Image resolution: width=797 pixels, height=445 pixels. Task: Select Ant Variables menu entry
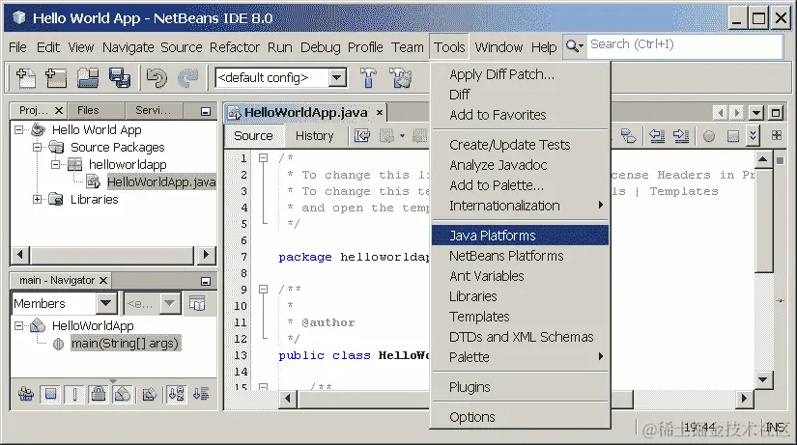coord(520,276)
